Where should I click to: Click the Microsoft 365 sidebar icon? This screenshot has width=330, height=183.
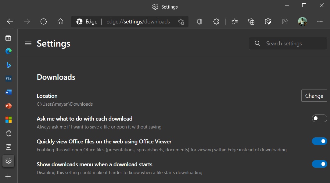tap(9, 120)
